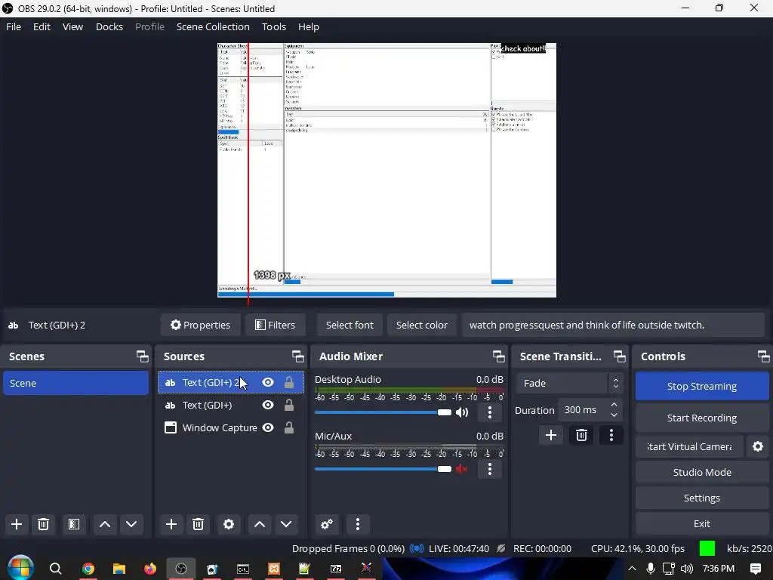The width and height of the screenshot is (773, 580).
Task: Open the View menu
Action: tap(72, 26)
